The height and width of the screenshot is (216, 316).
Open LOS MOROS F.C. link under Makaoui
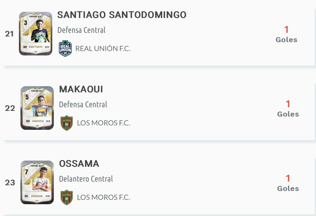click(x=104, y=123)
